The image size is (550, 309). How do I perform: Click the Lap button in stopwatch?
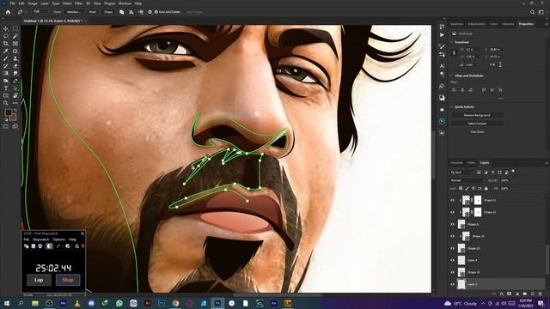coord(39,280)
